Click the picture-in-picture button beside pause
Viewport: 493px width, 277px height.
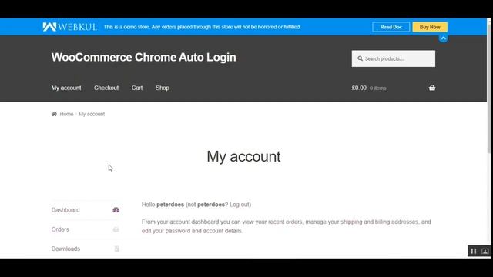(x=485, y=251)
